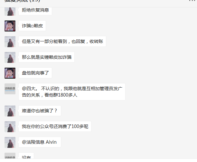
Task: Click avatar beside 我在你的公众号 message
Action: pyautogui.click(x=10, y=127)
